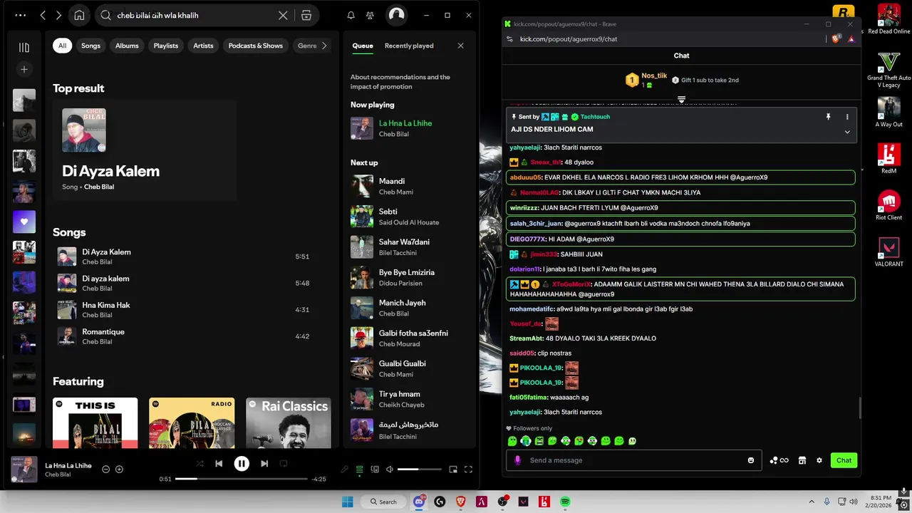Click the green Chat send button
The image size is (912, 513).
pos(844,460)
